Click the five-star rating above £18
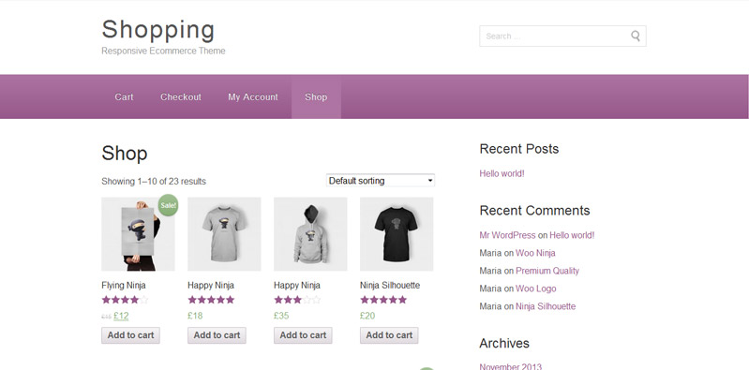Viewport: 749px width, 370px height. pos(211,300)
